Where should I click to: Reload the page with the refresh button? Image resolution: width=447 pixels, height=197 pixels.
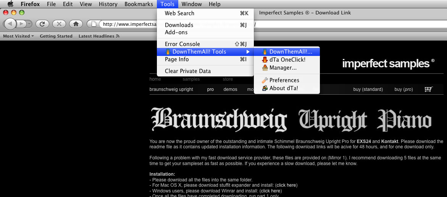point(42,24)
